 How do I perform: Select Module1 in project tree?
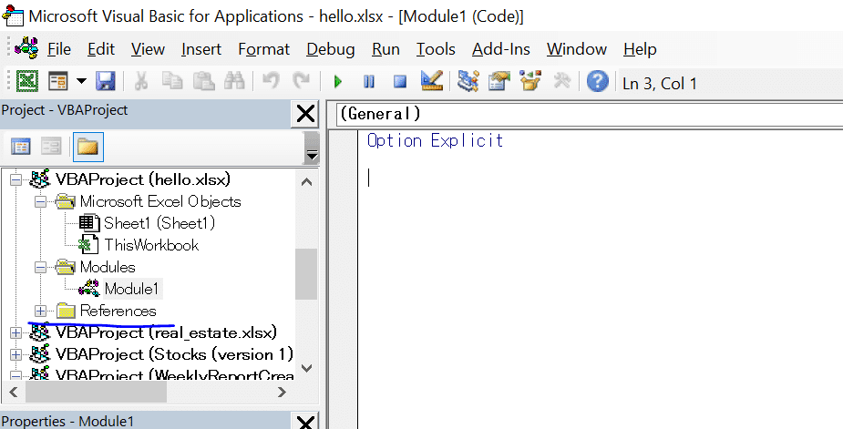click(x=132, y=290)
